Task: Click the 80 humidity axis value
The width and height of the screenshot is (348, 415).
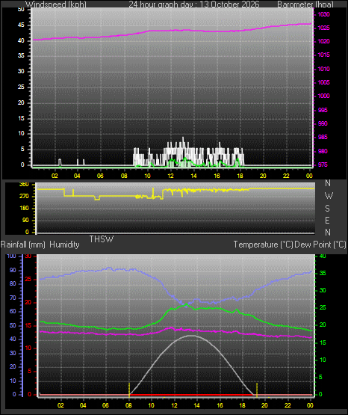Action: [x=13, y=283]
